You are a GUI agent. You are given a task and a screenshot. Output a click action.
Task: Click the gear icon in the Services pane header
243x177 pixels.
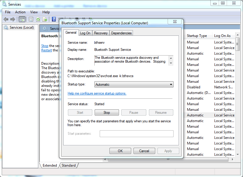click(x=45, y=29)
